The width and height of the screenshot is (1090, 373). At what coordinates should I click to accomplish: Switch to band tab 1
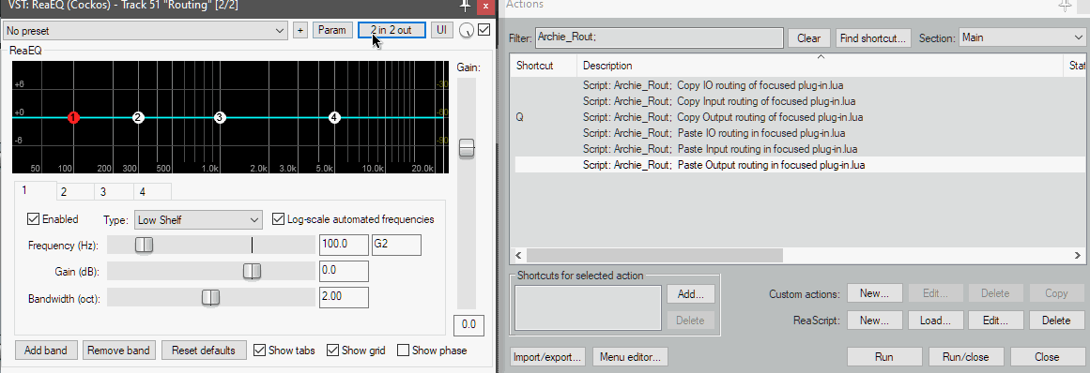point(35,190)
